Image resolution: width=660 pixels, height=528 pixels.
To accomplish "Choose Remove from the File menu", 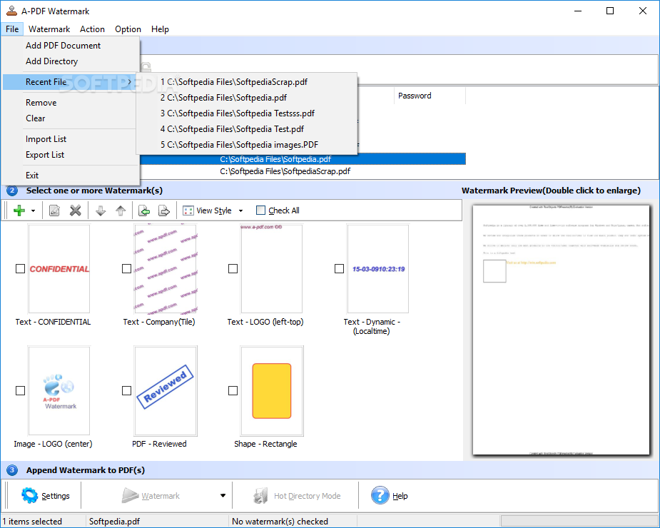I will [69, 103].
